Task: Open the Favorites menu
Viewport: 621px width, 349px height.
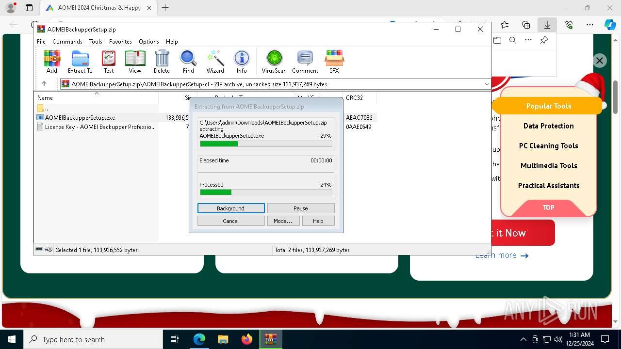Action: [x=120, y=42]
